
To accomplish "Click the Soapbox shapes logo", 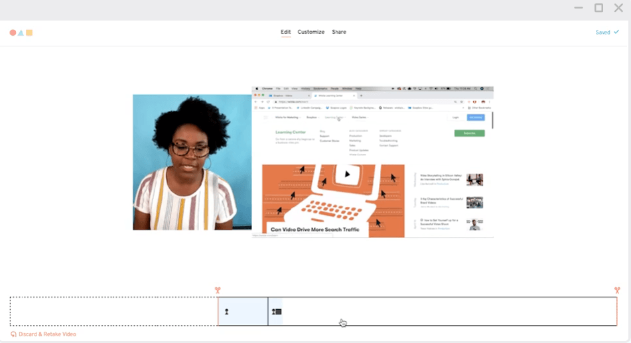I will [x=21, y=33].
